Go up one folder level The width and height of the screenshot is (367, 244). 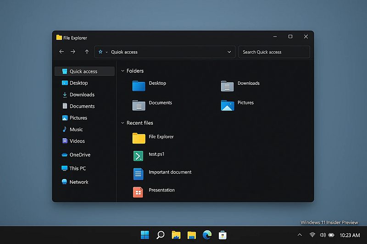pos(87,52)
